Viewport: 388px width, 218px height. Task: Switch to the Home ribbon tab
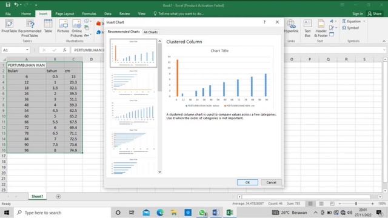pos(26,14)
